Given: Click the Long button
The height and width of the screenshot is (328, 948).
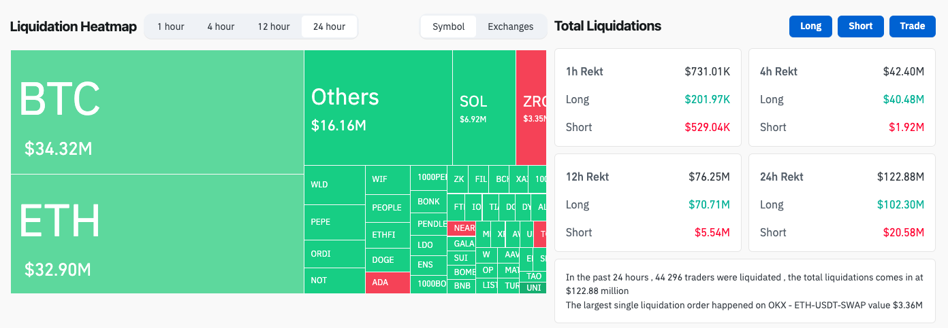Looking at the screenshot, I should pyautogui.click(x=810, y=26).
